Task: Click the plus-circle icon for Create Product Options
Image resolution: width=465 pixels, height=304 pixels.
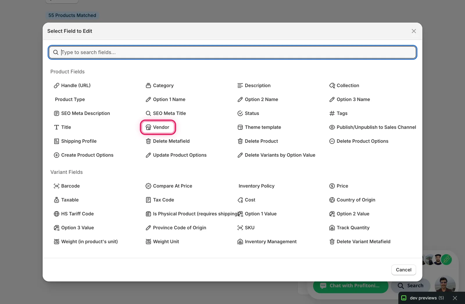Action: coord(56,155)
